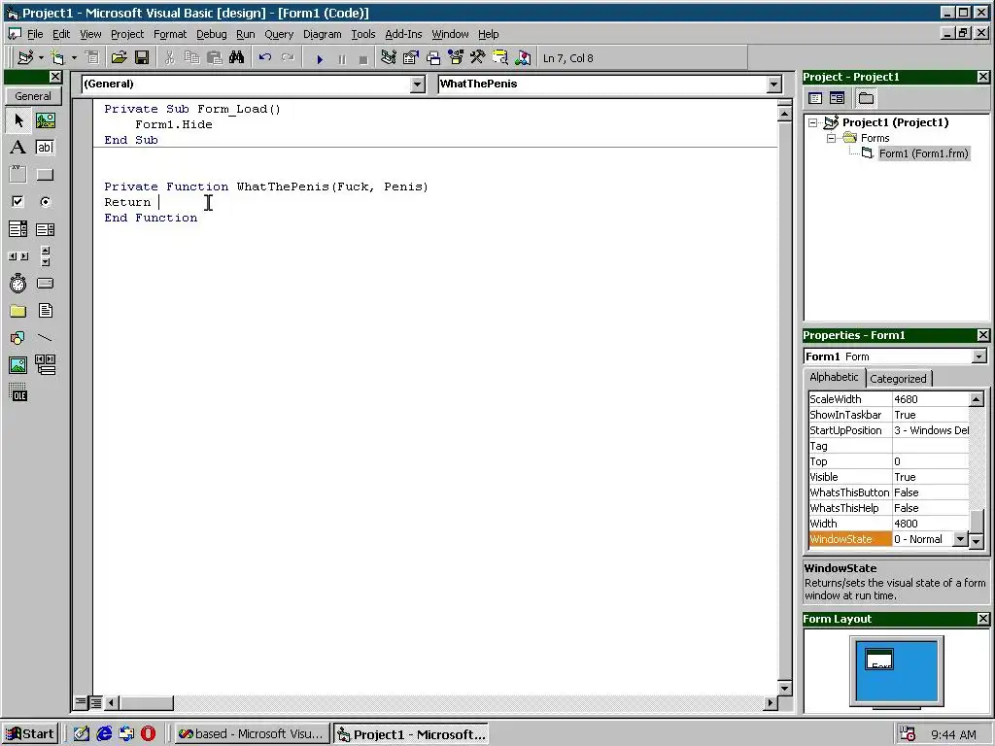Viewport: 995px width, 746px height.
Task: Switch to Full Module View in the code window
Action: pos(95,703)
